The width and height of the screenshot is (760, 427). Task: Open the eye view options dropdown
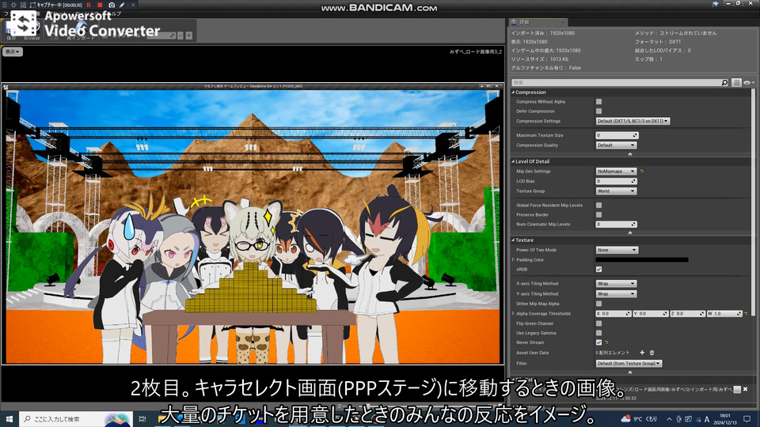tap(750, 83)
